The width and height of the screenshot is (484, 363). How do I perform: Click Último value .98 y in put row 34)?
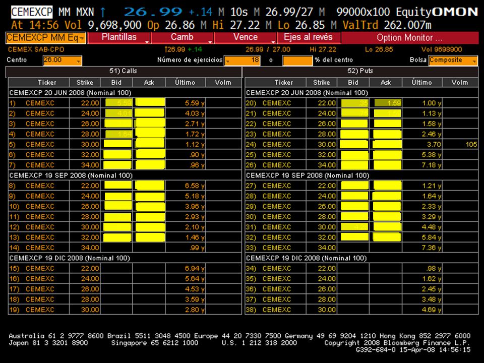tap(434, 269)
